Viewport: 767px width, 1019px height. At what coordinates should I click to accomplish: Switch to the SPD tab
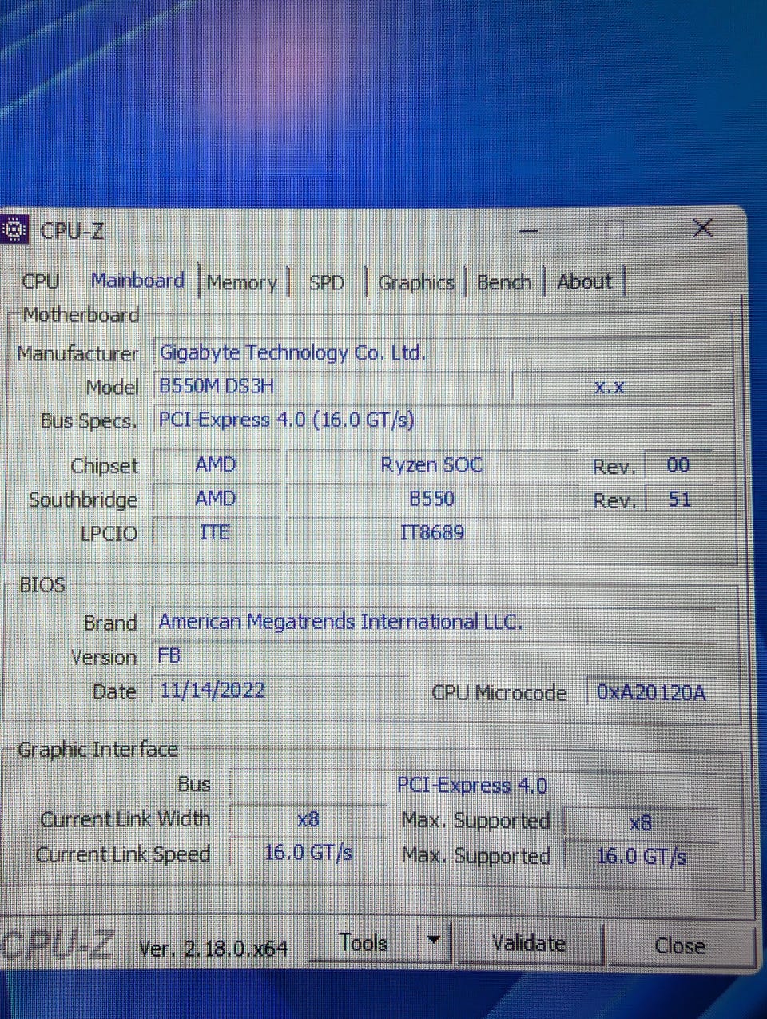[326, 282]
